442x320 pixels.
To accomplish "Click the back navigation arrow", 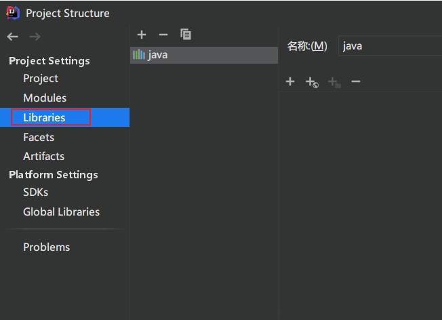I will tap(13, 37).
